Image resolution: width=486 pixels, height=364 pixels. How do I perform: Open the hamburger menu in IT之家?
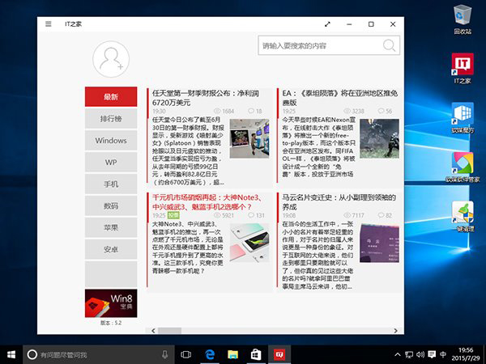click(x=49, y=24)
